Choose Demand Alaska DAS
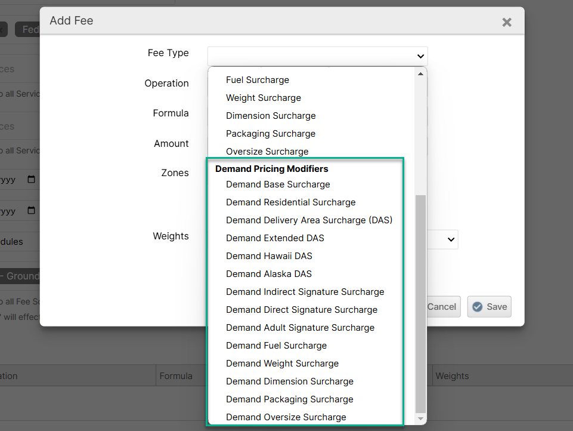 click(268, 274)
